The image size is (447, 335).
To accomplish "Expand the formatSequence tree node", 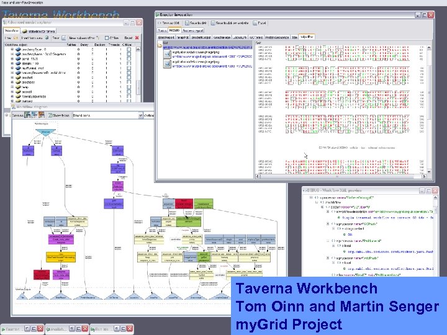I will 12,96.
